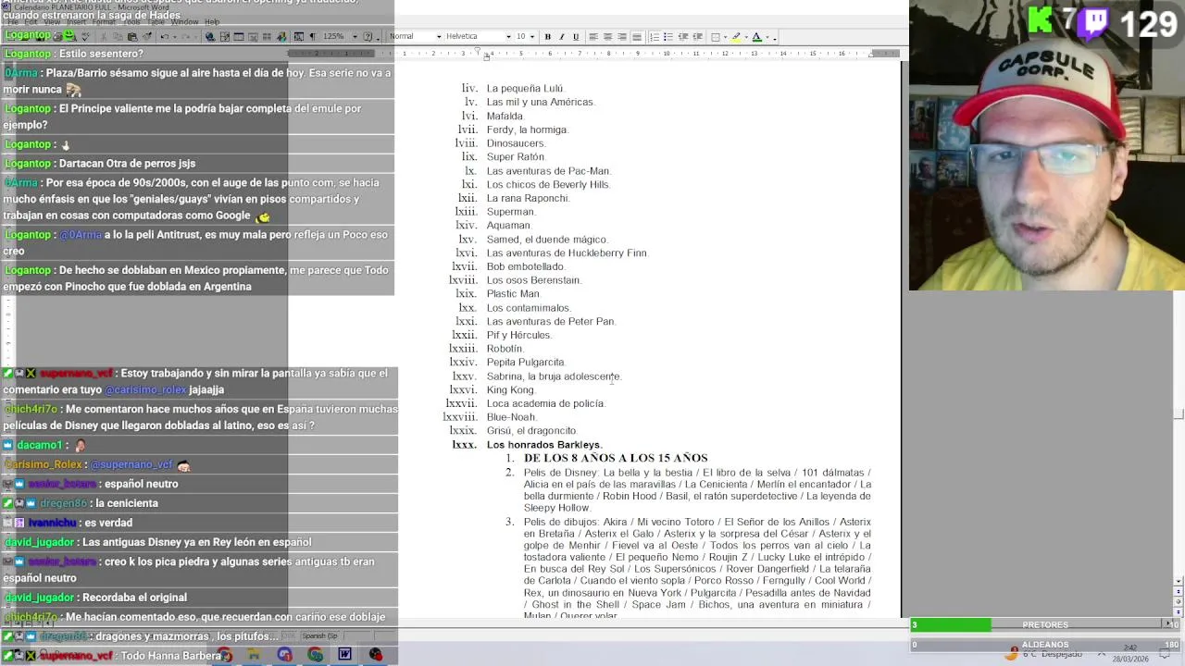This screenshot has height=666, width=1185.
Task: Run the spelling and grammar check
Action: click(85, 36)
